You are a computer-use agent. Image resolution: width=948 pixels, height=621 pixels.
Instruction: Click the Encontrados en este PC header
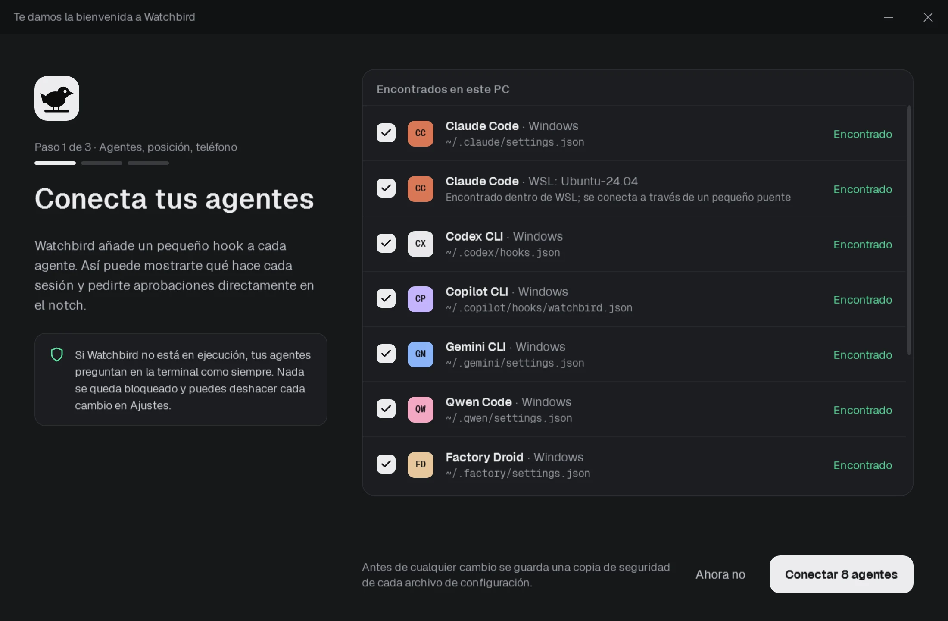click(x=443, y=89)
